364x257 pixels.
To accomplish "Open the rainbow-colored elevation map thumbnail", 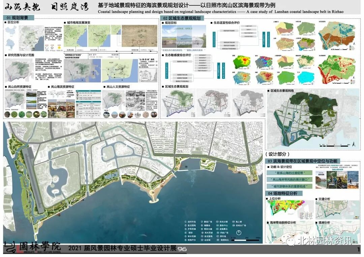I will pyautogui.click(x=242, y=63).
